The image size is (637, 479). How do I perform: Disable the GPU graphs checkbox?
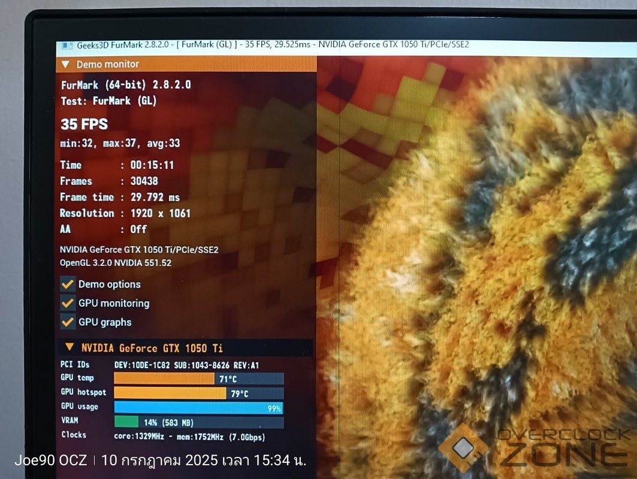(68, 322)
